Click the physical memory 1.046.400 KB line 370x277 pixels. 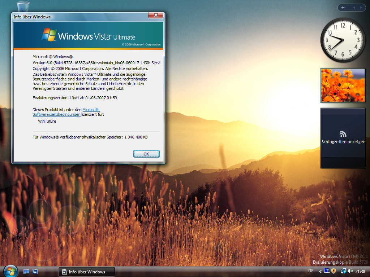(90, 137)
